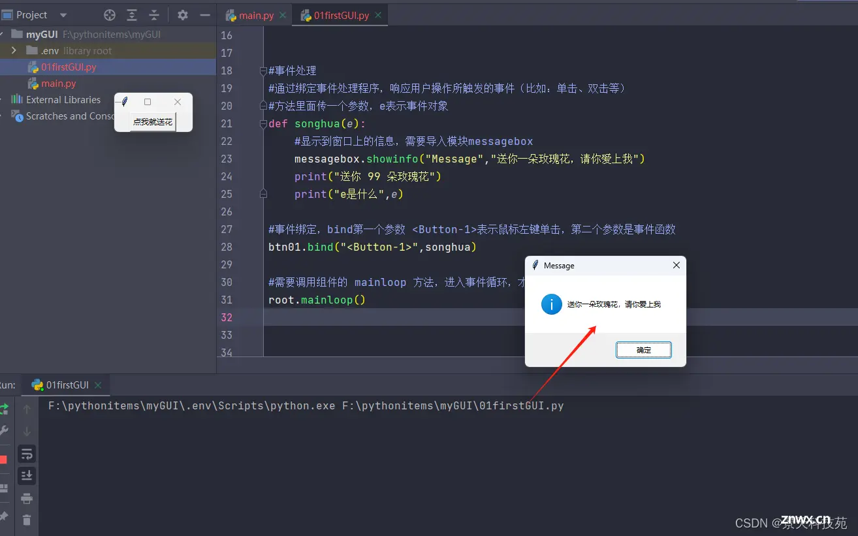Select 01firstGUI.py in project tree
The width and height of the screenshot is (858, 536).
[69, 67]
